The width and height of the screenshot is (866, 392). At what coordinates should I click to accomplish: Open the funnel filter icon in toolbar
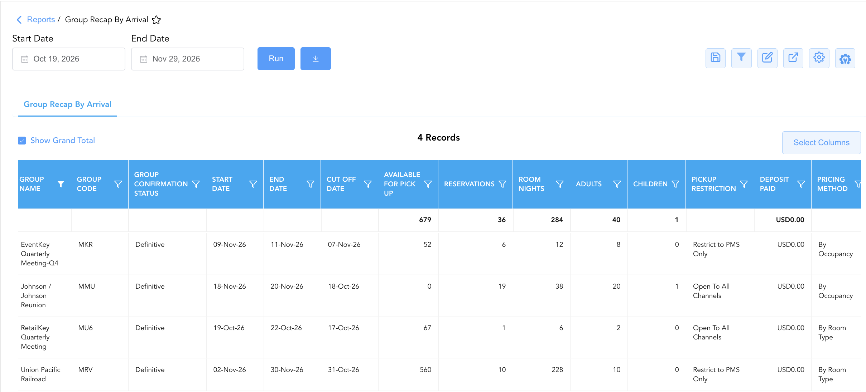click(741, 58)
